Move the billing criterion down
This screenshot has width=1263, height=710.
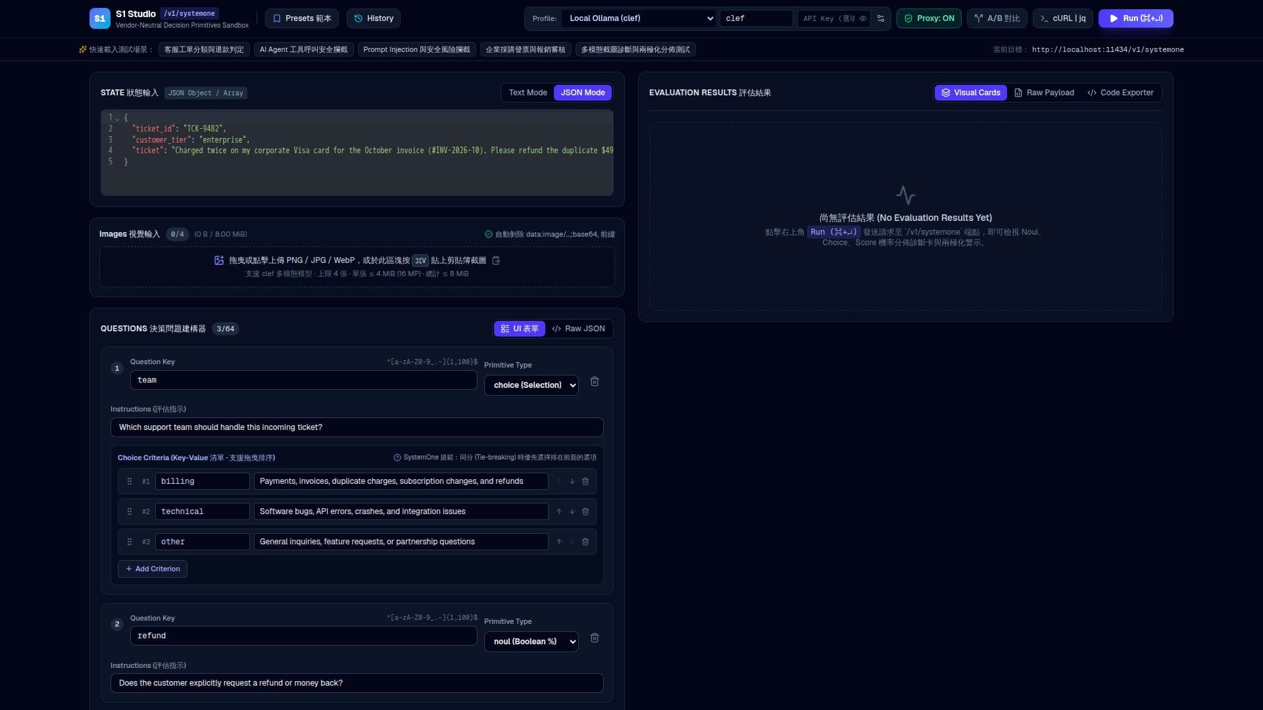point(572,481)
